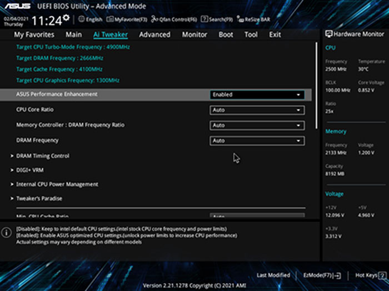389x291 pixels.
Task: Select CPU Core Ratio label
Action: 34,110
